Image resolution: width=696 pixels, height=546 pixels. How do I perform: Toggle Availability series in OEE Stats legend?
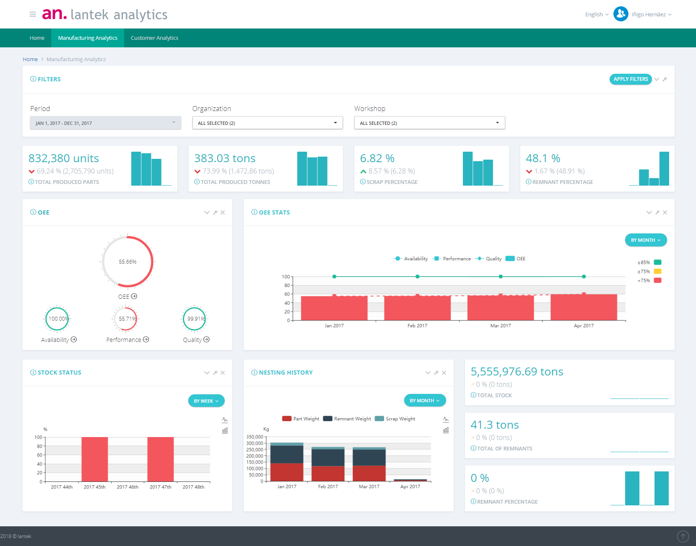[410, 259]
